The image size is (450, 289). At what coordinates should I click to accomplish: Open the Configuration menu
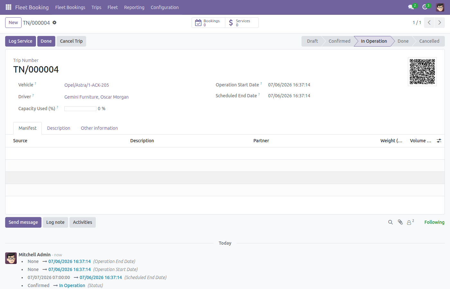tap(165, 7)
